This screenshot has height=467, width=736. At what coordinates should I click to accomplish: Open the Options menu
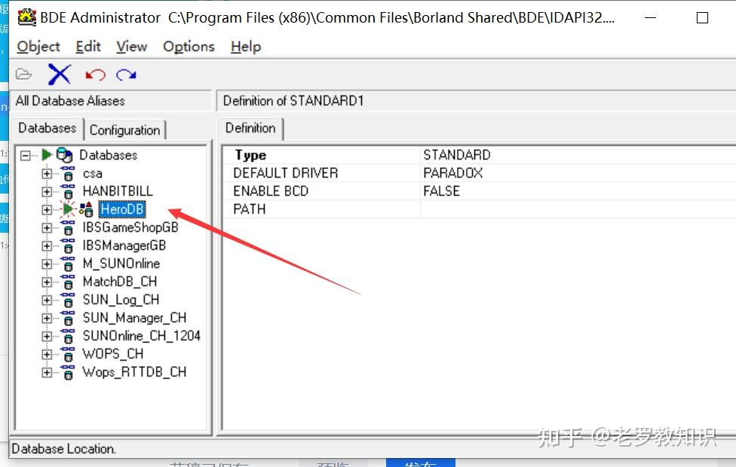[188, 47]
